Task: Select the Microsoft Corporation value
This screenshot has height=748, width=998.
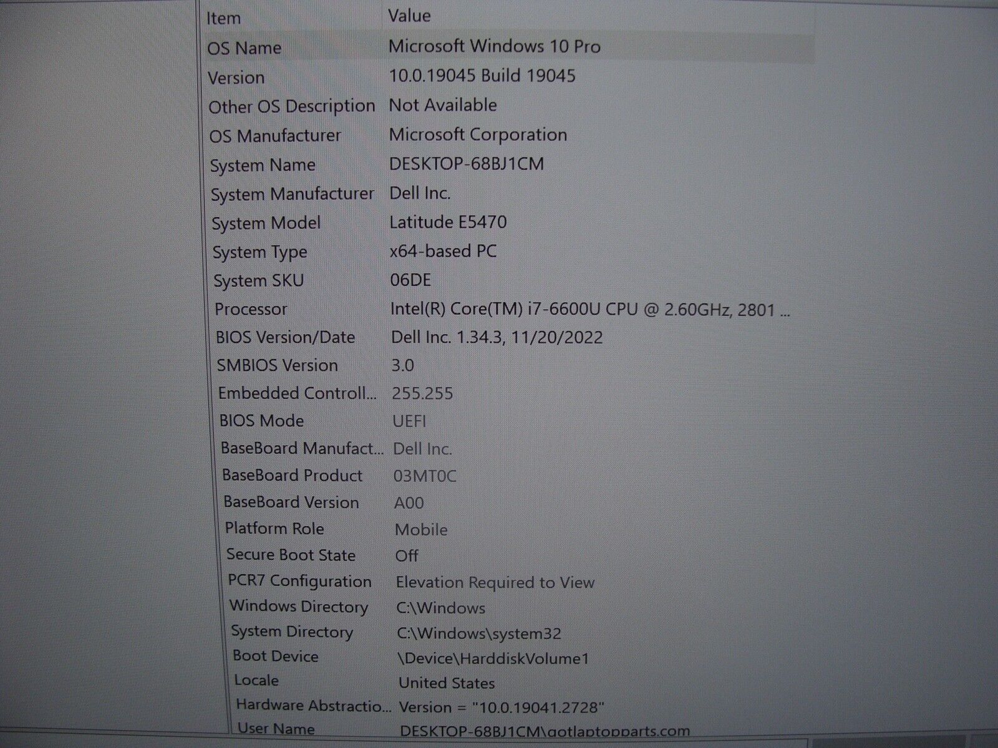Action: coord(478,134)
